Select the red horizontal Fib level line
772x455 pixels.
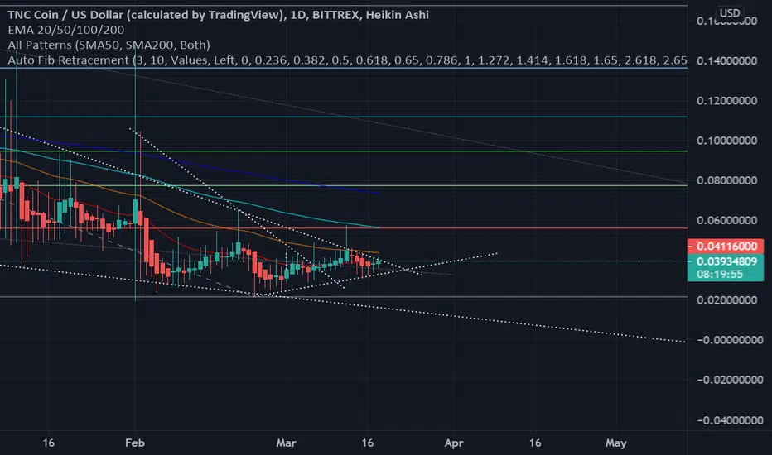(344, 228)
